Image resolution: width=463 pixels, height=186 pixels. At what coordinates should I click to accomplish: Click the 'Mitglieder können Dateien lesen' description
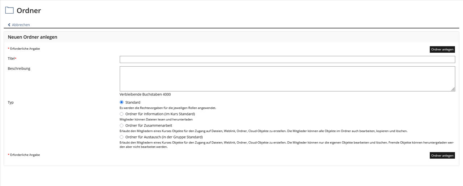(156, 119)
